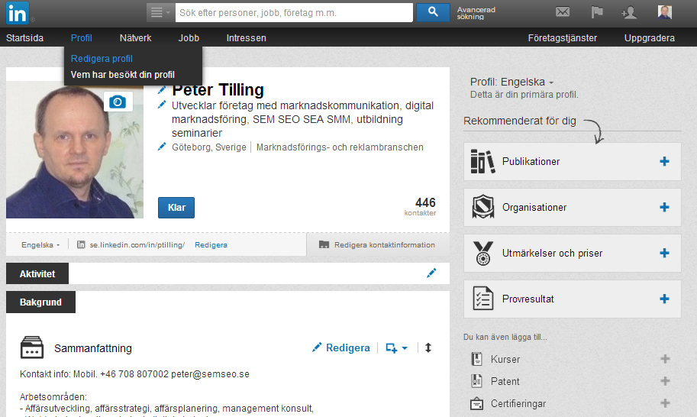Click plus to add Provresultat
This screenshot has width=697, height=417.
tap(664, 299)
